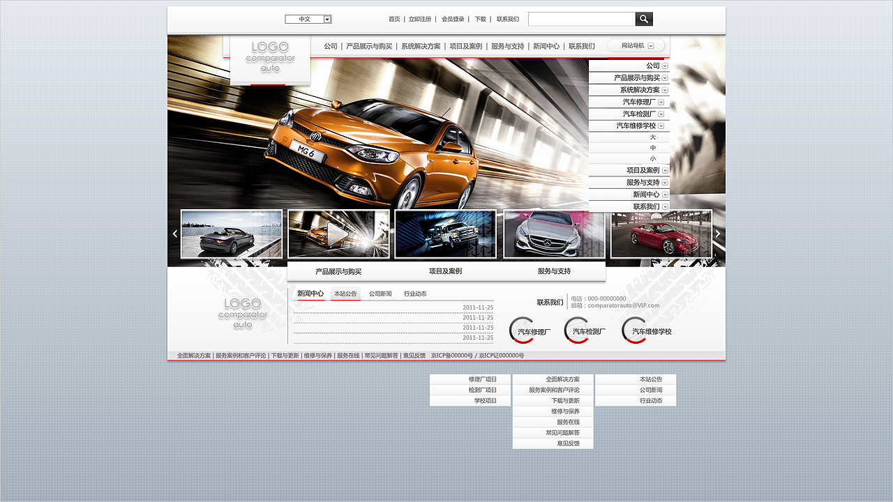Click the next arrow of thumbnail carousel
Image resolution: width=893 pixels, height=502 pixels.
tap(718, 234)
